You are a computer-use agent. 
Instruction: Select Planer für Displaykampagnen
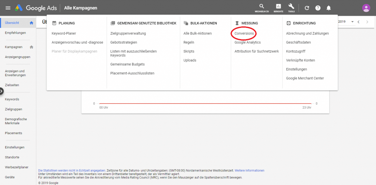(x=74, y=51)
